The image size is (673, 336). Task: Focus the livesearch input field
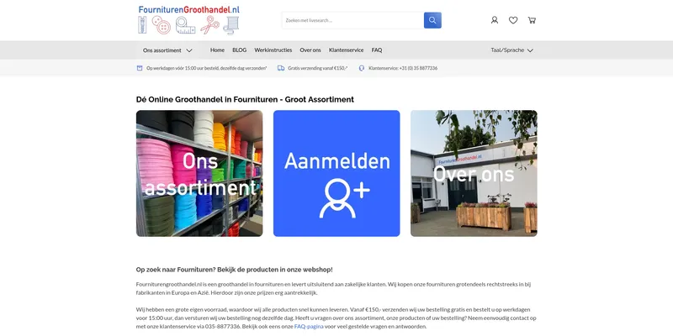pyautogui.click(x=352, y=20)
